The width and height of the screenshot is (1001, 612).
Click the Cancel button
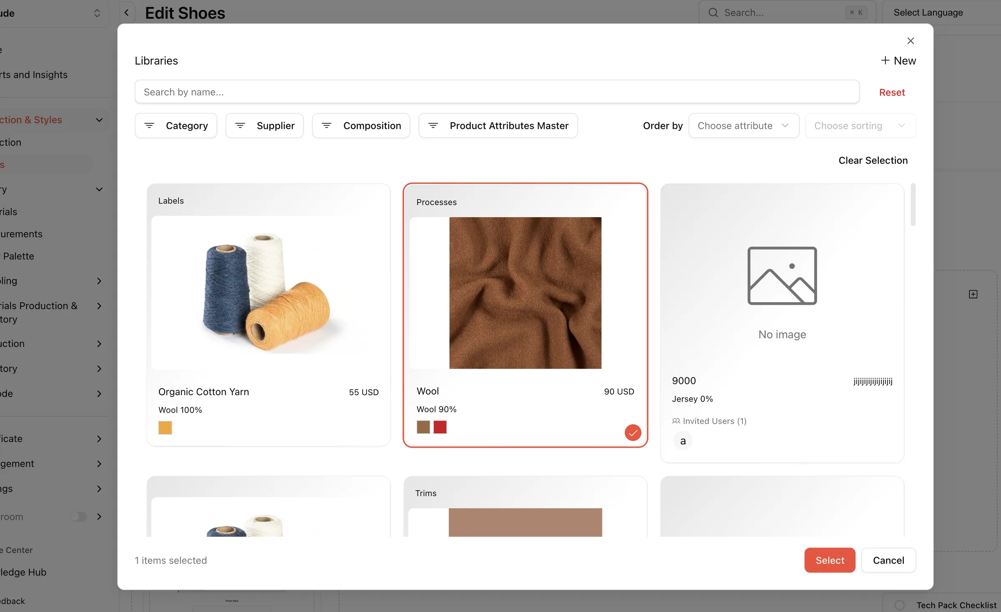(888, 560)
